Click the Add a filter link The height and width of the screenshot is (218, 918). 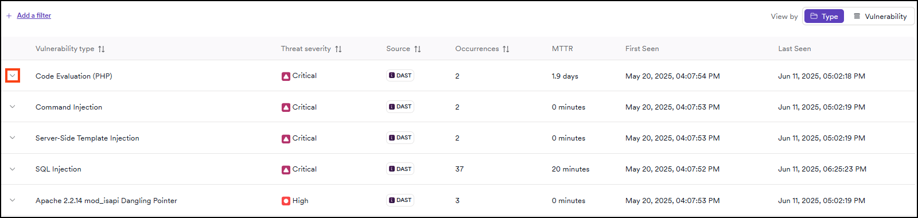pos(34,15)
